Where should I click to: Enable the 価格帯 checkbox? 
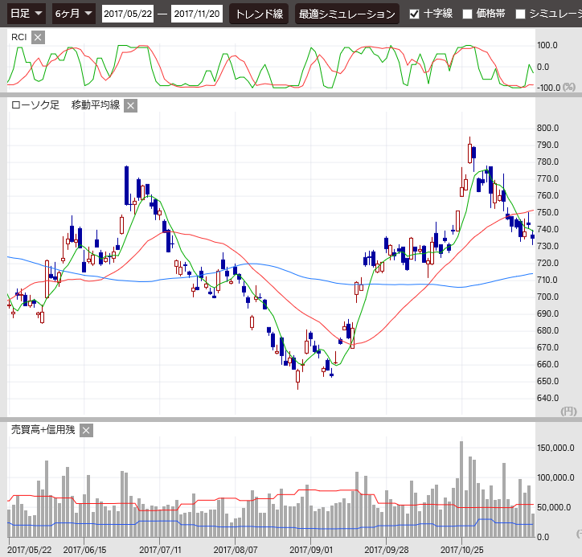[x=467, y=14]
